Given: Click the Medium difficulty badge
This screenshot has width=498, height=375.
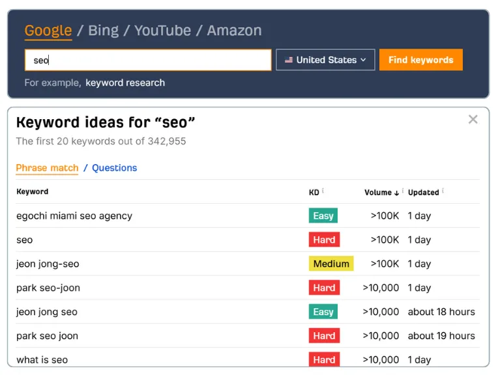Looking at the screenshot, I should (331, 264).
